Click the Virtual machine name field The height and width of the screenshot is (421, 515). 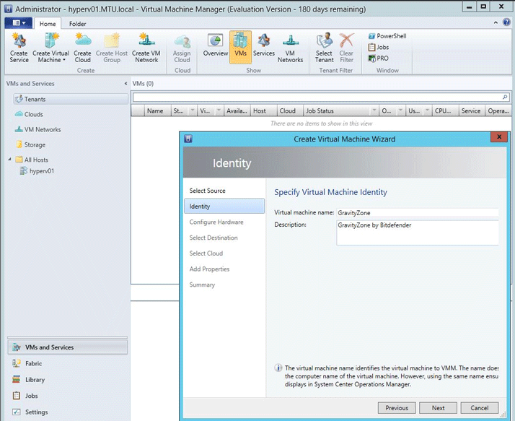tap(417, 213)
